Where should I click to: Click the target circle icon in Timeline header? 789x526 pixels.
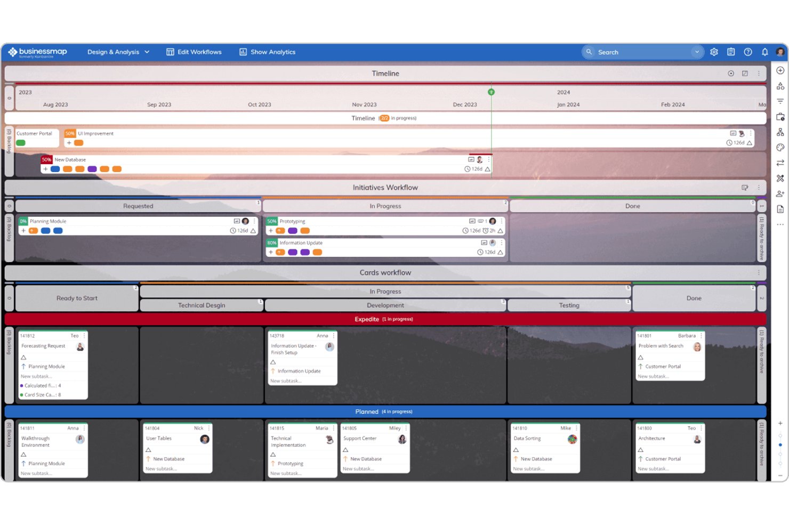(731, 74)
